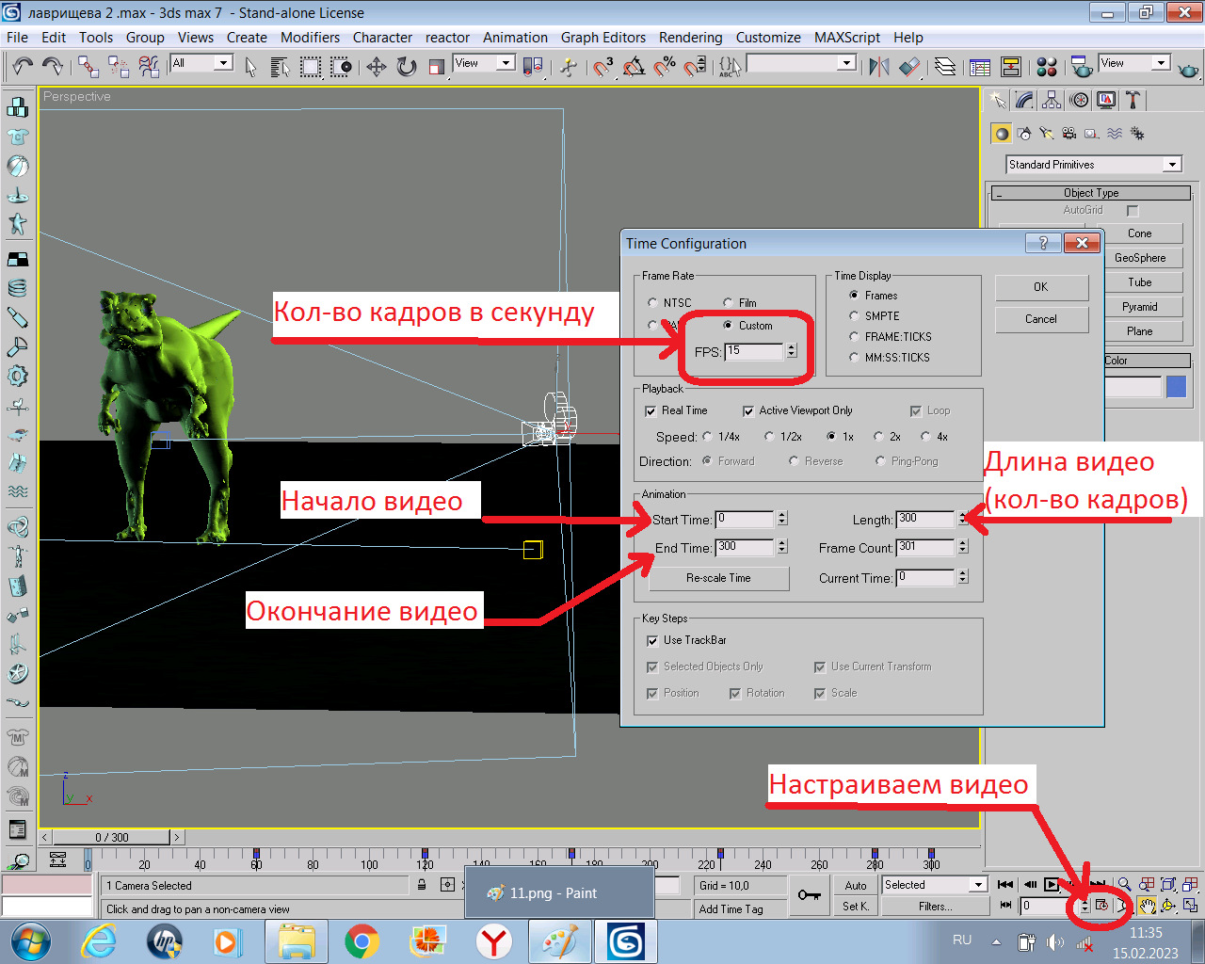Image resolution: width=1205 pixels, height=964 pixels.
Task: Choose the MM:SS:TICKS time display
Action: click(854, 358)
